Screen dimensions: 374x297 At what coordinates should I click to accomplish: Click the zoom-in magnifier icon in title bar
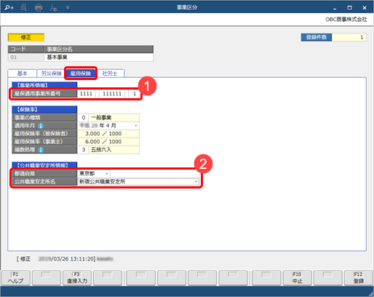tap(9, 7)
